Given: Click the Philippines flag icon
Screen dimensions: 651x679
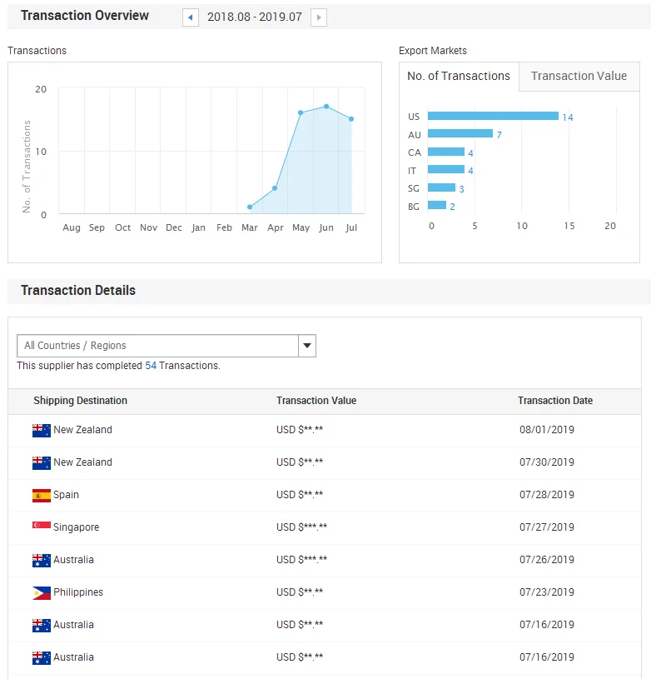Looking at the screenshot, I should click(x=42, y=593).
